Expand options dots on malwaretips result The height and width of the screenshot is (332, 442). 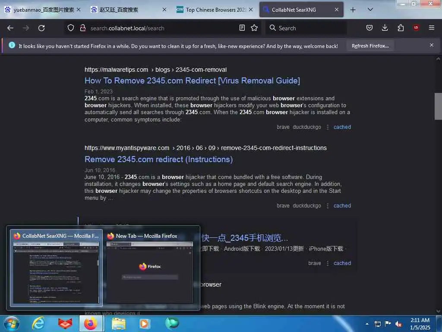pos(328,128)
